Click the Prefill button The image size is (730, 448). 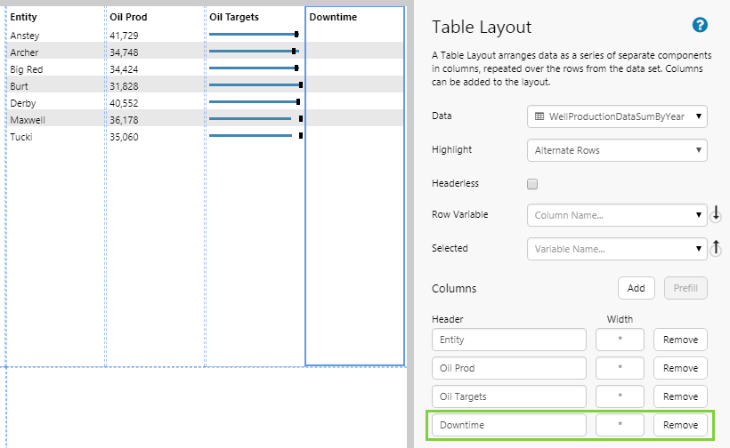coord(685,288)
